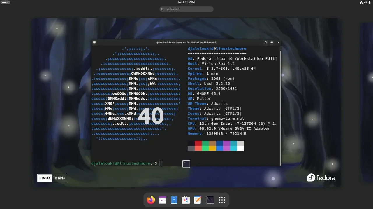Click the Icons: Adwaita [GTK2/3] line
The height and width of the screenshot is (209, 373).
[x=214, y=114]
